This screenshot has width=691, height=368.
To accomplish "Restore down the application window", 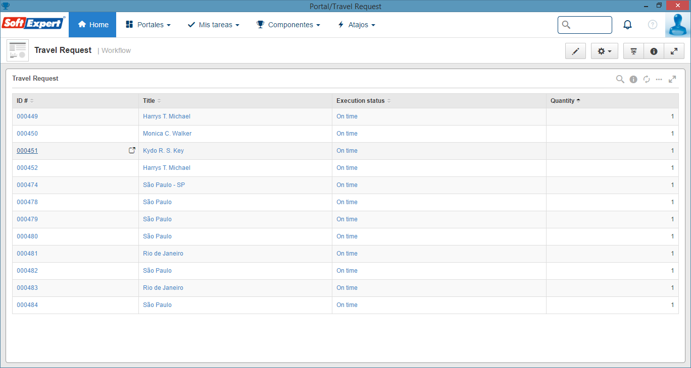I will tap(659, 5).
